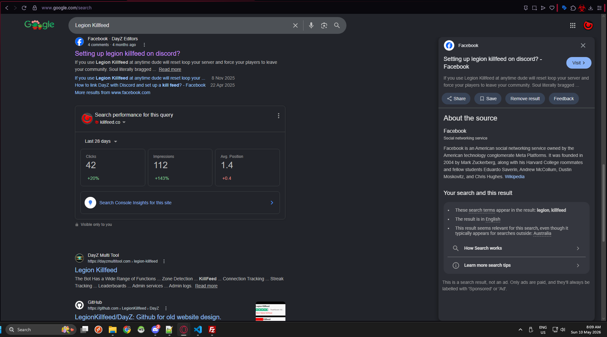607x337 pixels.
Task: Open the Last 28 days date range dropdown
Action: (101, 141)
